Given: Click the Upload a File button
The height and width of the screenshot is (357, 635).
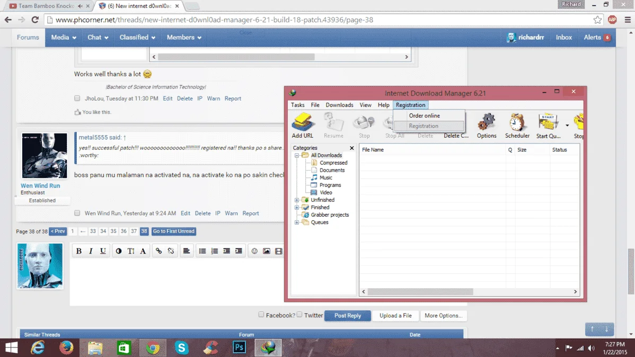Looking at the screenshot, I should coord(395,316).
